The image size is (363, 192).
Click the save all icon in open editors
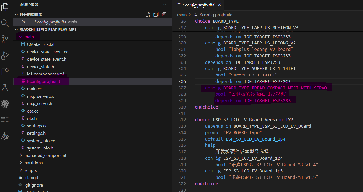pyautogui.click(x=156, y=15)
